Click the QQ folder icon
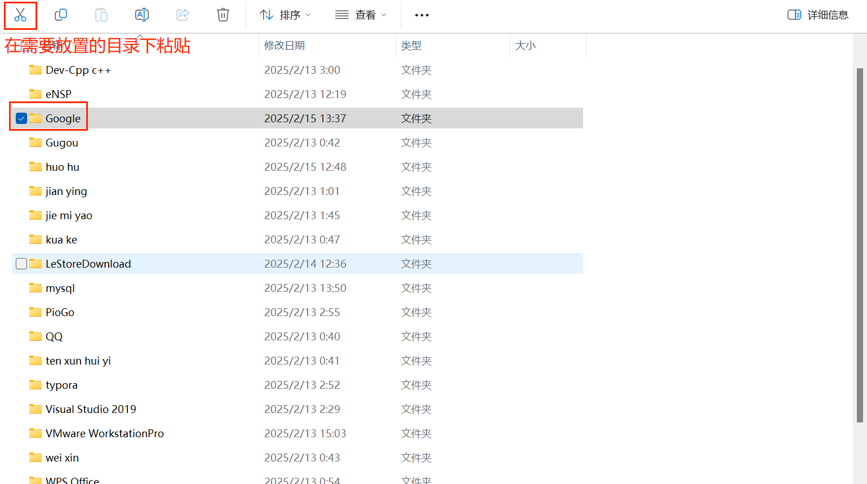The width and height of the screenshot is (867, 484). click(35, 336)
